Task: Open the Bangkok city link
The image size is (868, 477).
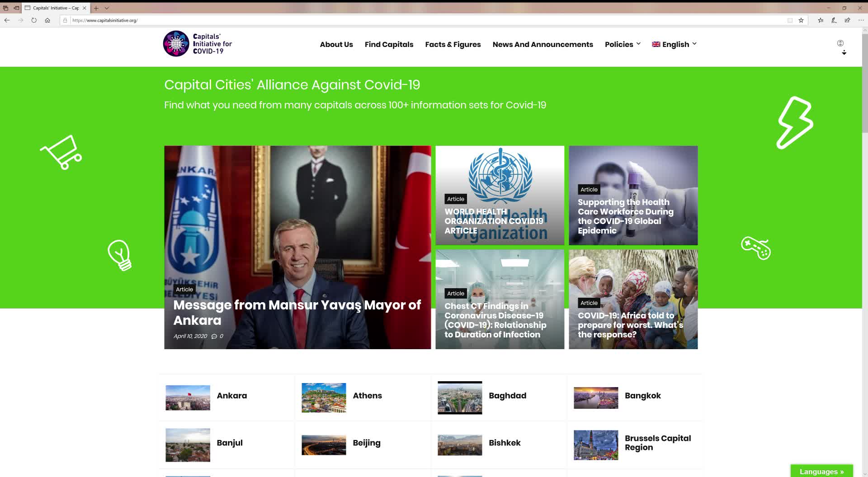Action: (642, 396)
